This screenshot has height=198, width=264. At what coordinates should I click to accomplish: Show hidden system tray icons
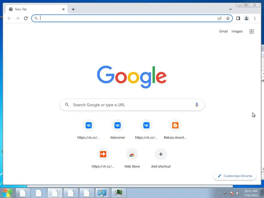[x=219, y=193]
